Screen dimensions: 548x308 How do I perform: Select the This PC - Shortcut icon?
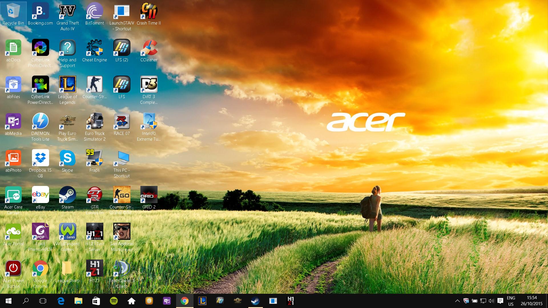pyautogui.click(x=122, y=164)
